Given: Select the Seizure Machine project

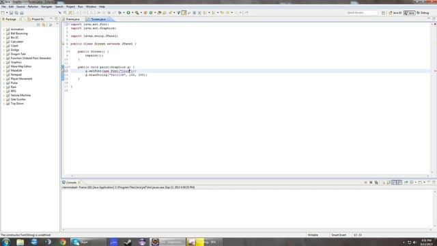Looking at the screenshot, I should (x=20, y=95).
